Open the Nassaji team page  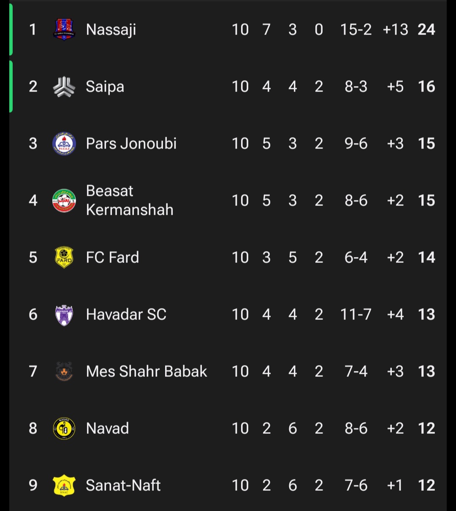tap(111, 30)
